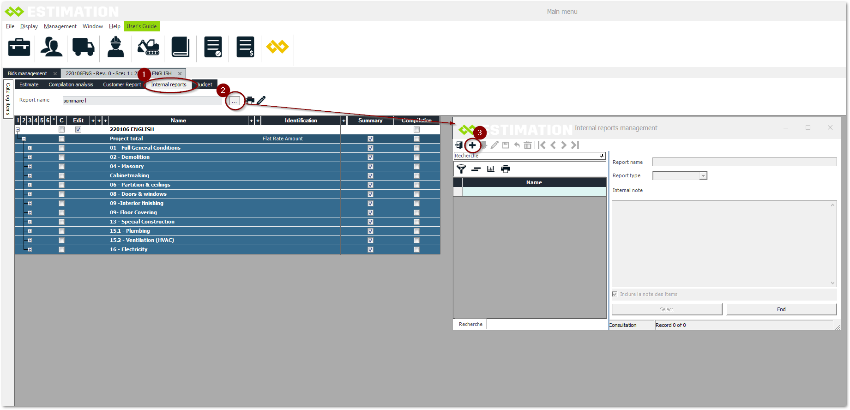Open the Report type dropdown

coord(703,176)
